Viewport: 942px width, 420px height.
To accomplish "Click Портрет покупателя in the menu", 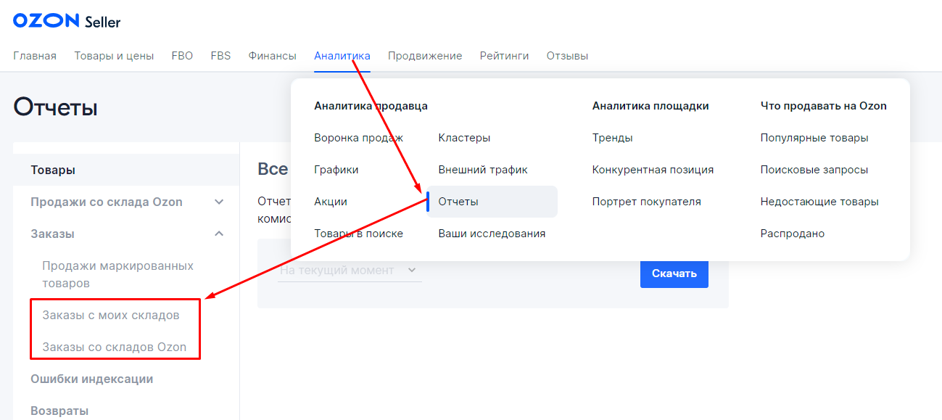I will (x=646, y=202).
